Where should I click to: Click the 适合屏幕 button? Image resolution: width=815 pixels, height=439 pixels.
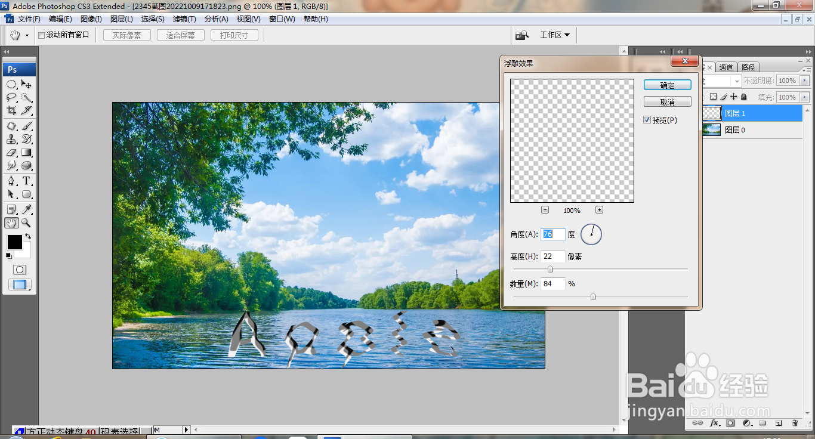[180, 35]
